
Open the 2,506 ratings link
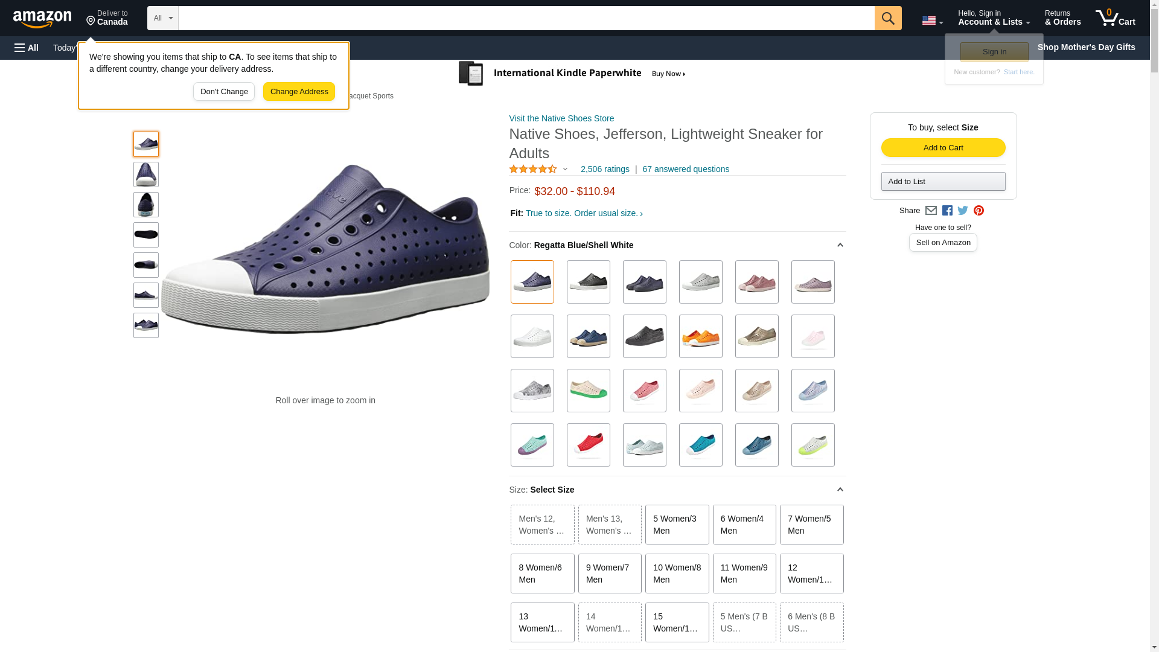604,169
